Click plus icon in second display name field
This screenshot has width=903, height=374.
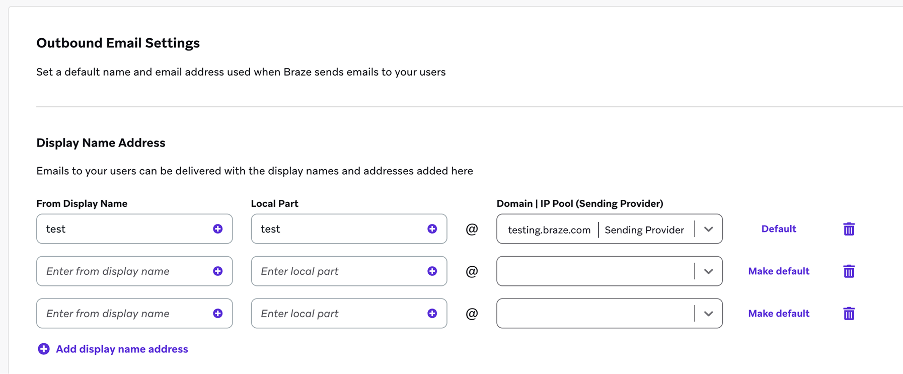click(217, 271)
